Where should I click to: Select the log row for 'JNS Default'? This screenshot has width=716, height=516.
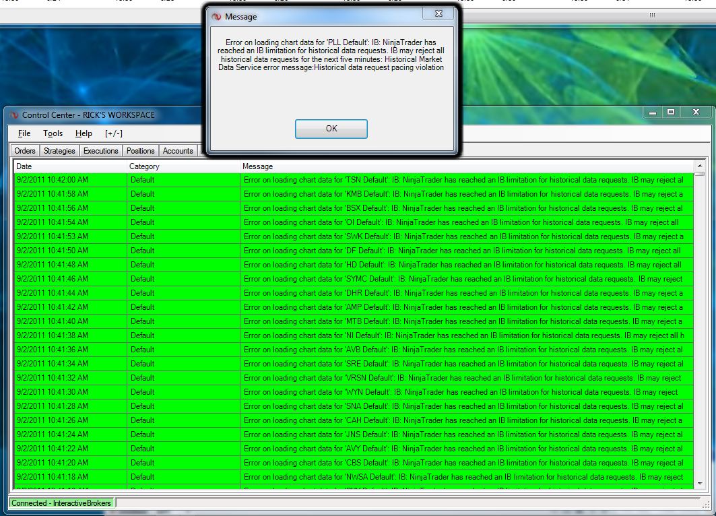tap(354, 434)
